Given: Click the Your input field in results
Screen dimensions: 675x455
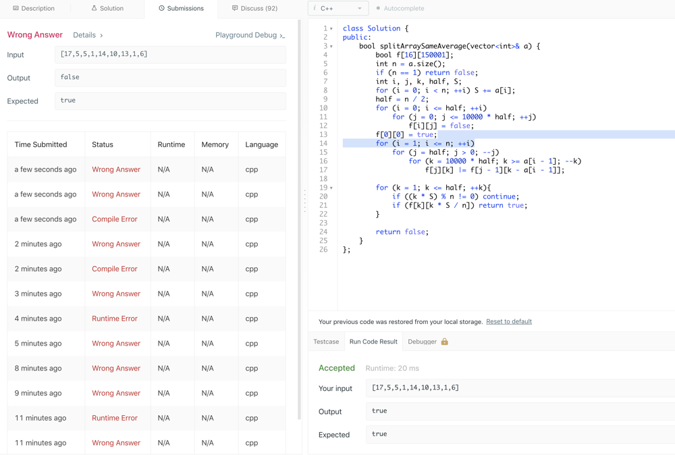Looking at the screenshot, I should pyautogui.click(x=520, y=388).
